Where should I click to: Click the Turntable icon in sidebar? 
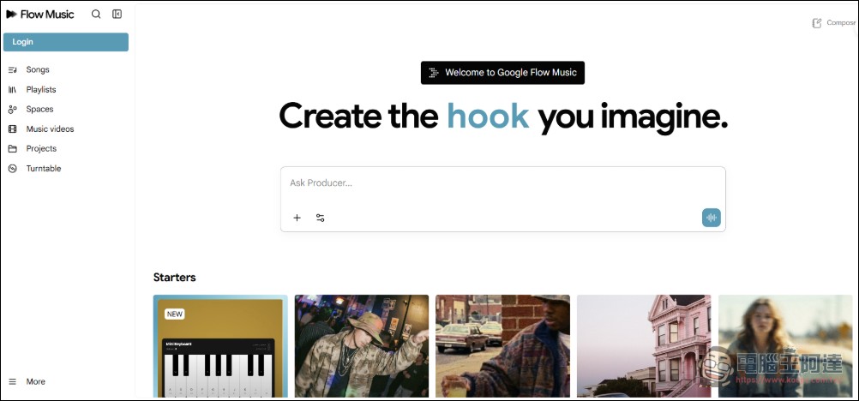[13, 169]
